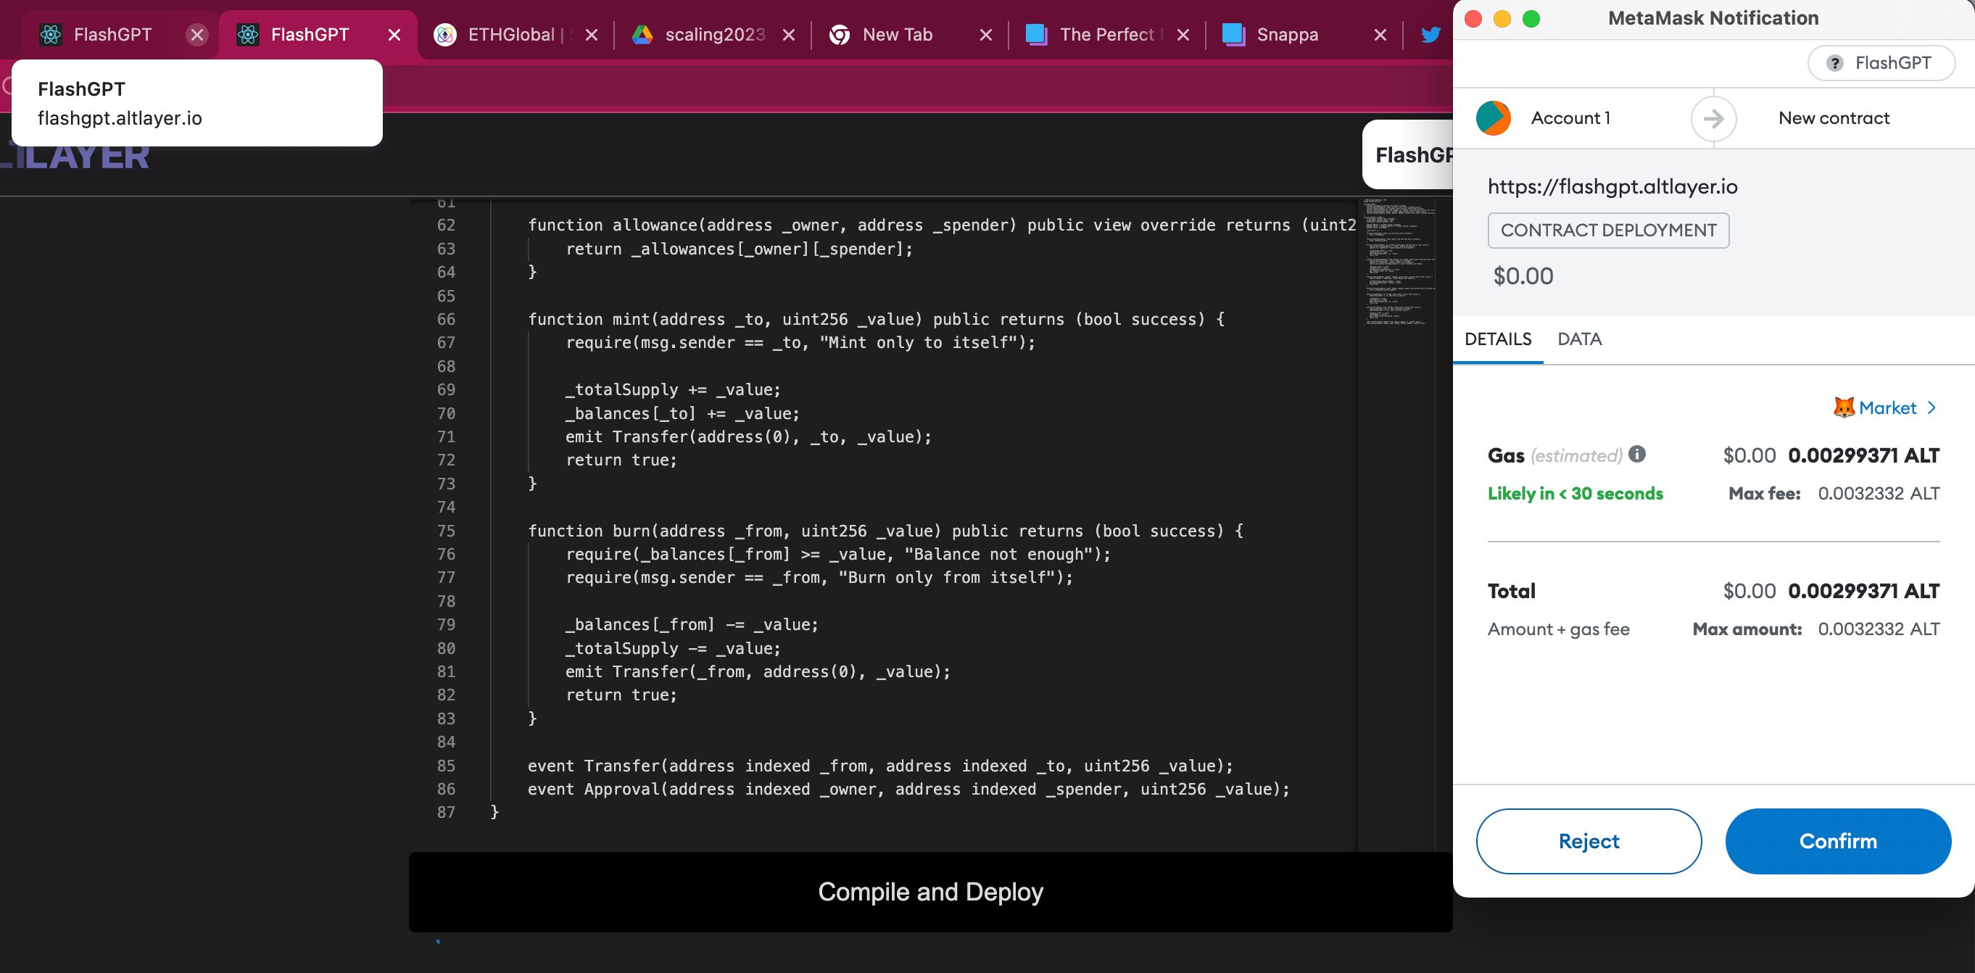The image size is (1975, 973).
Task: Close the New Tab tab
Action: [985, 35]
